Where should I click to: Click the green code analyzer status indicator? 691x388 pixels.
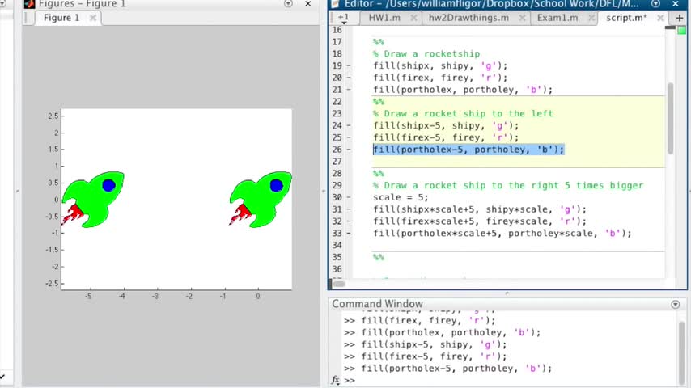coord(681,31)
